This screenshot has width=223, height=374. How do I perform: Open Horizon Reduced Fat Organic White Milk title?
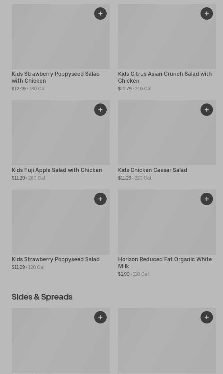click(x=165, y=263)
